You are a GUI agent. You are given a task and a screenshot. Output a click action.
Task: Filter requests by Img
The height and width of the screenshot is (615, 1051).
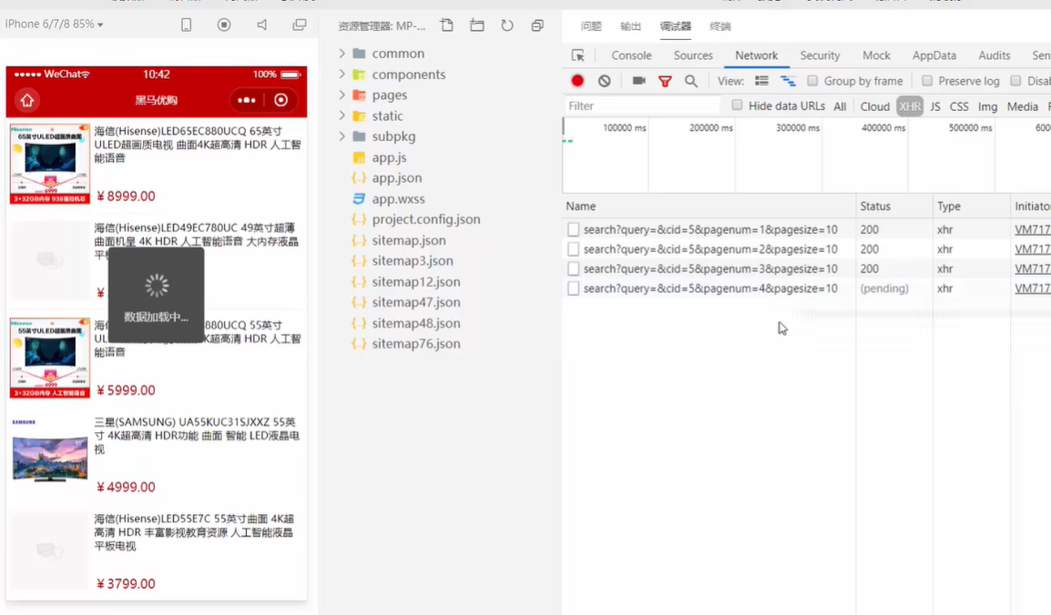coord(987,106)
